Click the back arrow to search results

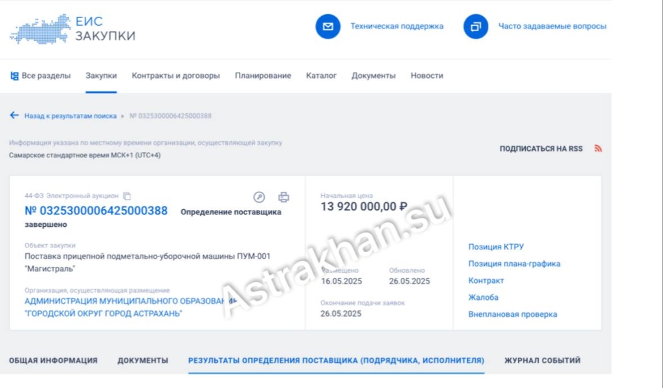[x=14, y=115]
